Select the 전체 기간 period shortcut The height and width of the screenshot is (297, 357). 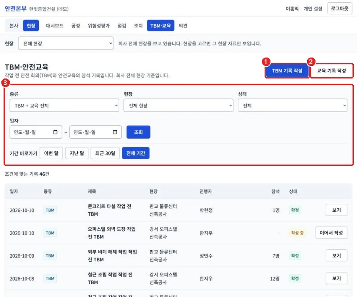tap(136, 153)
